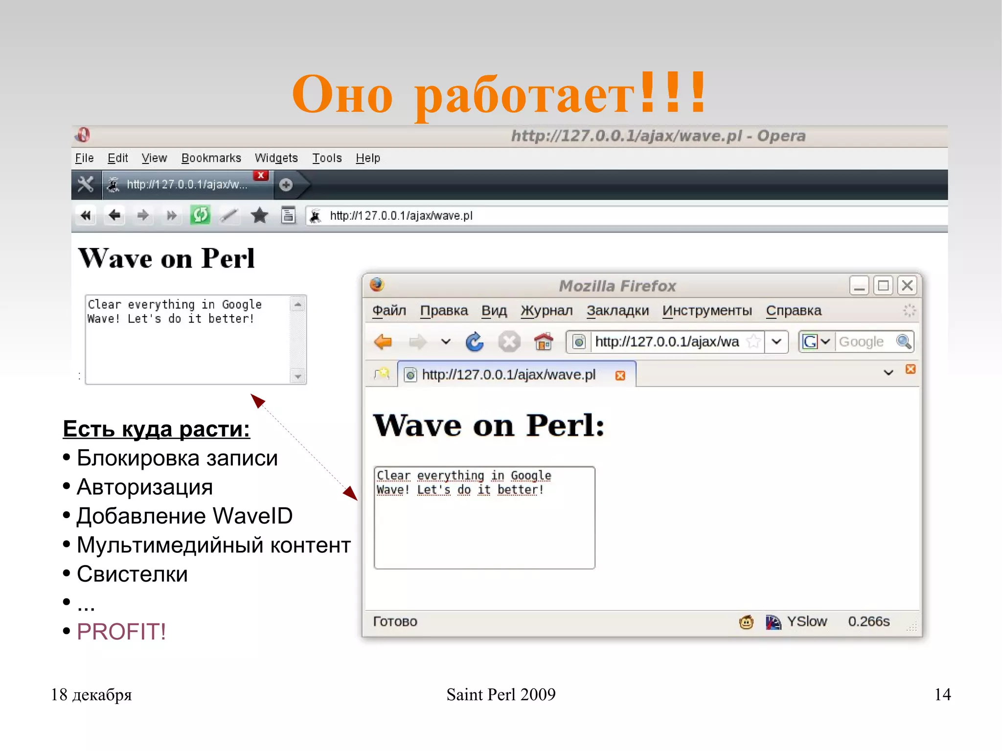1002x751 pixels.
Task: Click the Opera logo in title bar
Action: click(x=83, y=135)
